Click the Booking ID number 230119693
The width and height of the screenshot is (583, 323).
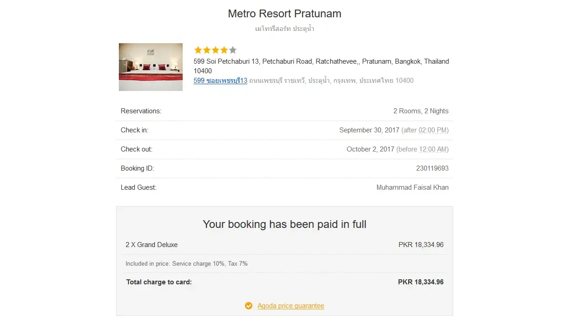pyautogui.click(x=432, y=168)
